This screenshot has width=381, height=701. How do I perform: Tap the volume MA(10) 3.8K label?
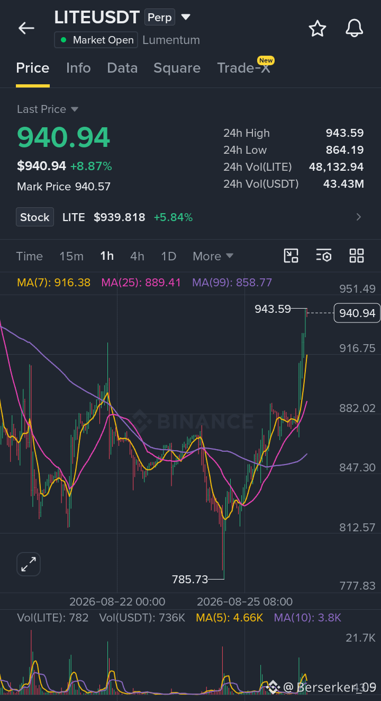(x=307, y=618)
